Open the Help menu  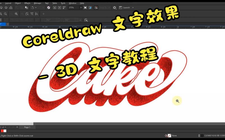point(82,3)
